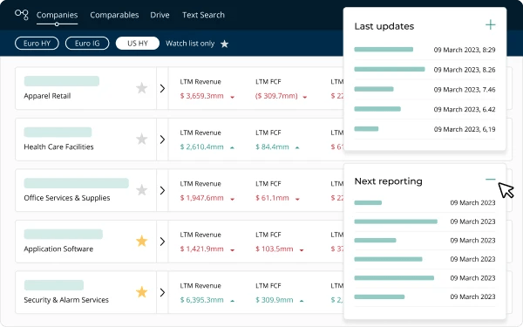Open Apparel Retail company name placeholder
Viewport: 523px width, 327px height.
[x=62, y=81]
